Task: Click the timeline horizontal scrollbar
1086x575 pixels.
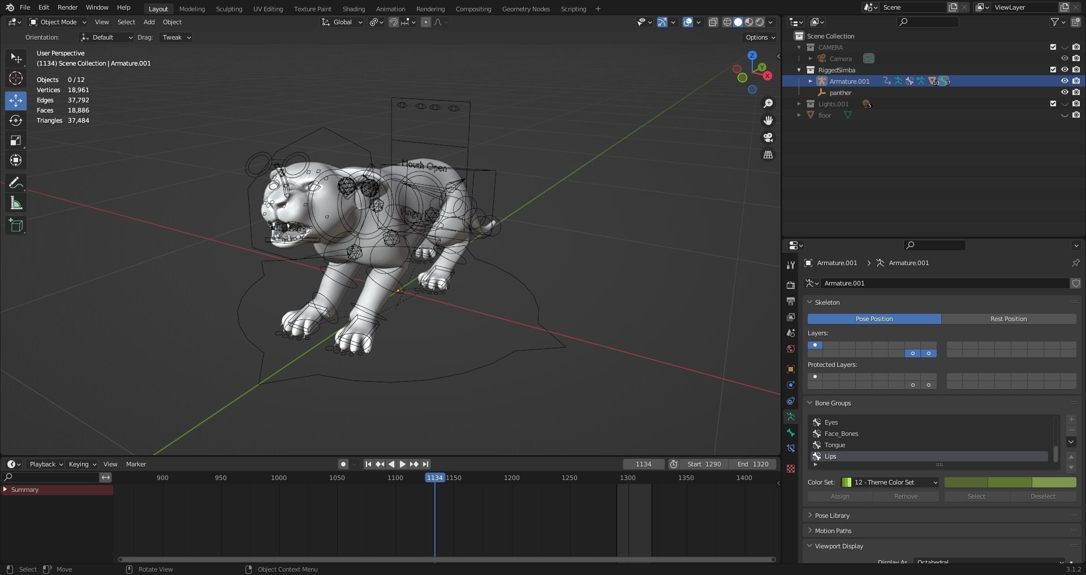Action: point(446,560)
